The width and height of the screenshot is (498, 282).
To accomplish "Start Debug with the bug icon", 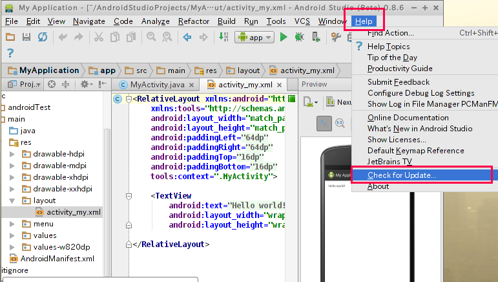I will 300,38.
